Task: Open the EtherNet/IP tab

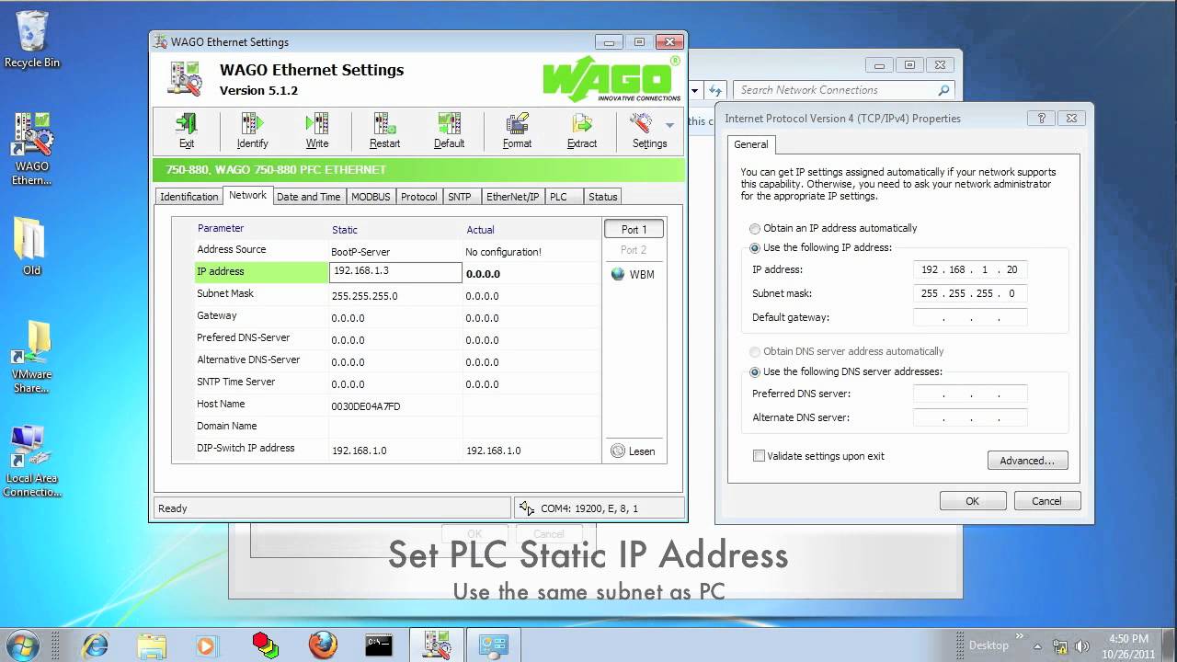Action: [x=512, y=197]
